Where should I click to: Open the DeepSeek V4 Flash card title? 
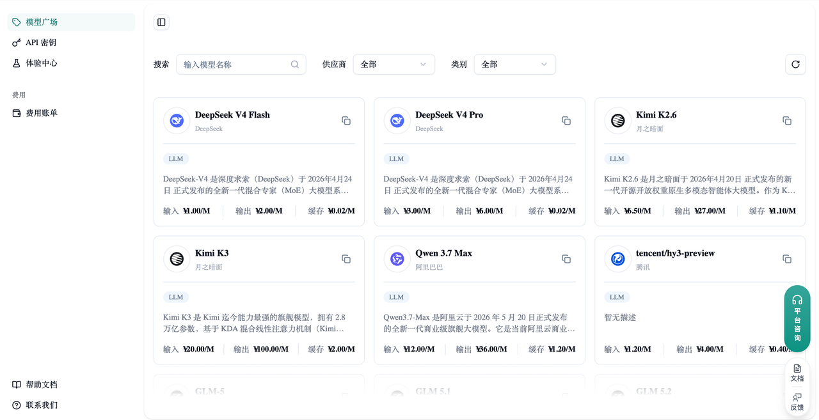[232, 115]
